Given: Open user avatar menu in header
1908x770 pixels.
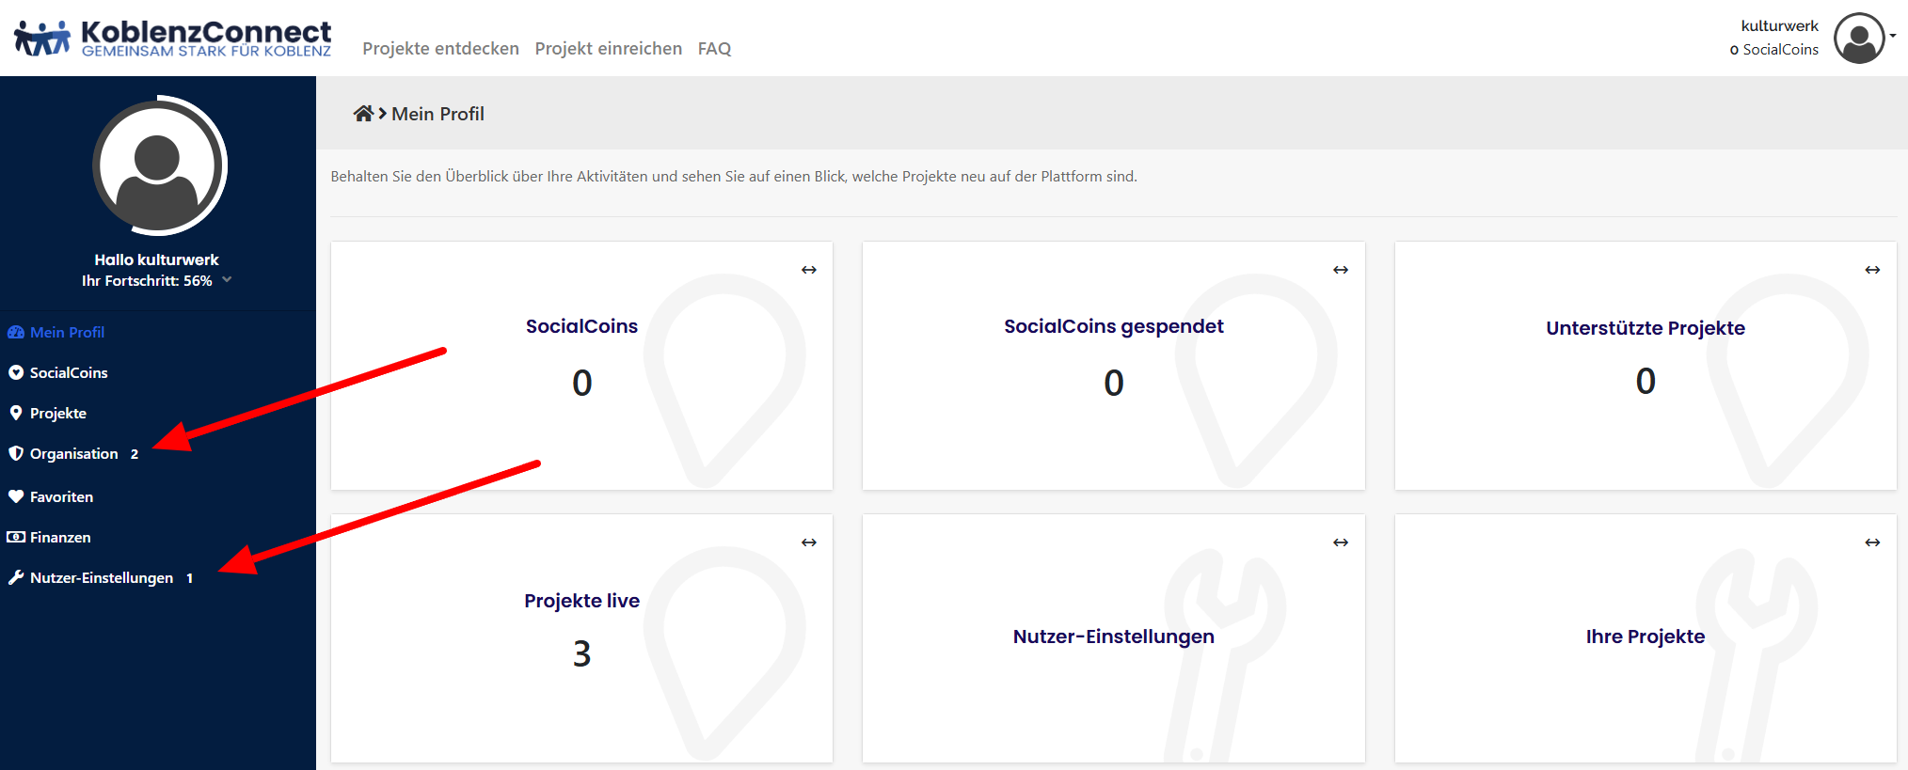Looking at the screenshot, I should pyautogui.click(x=1859, y=39).
